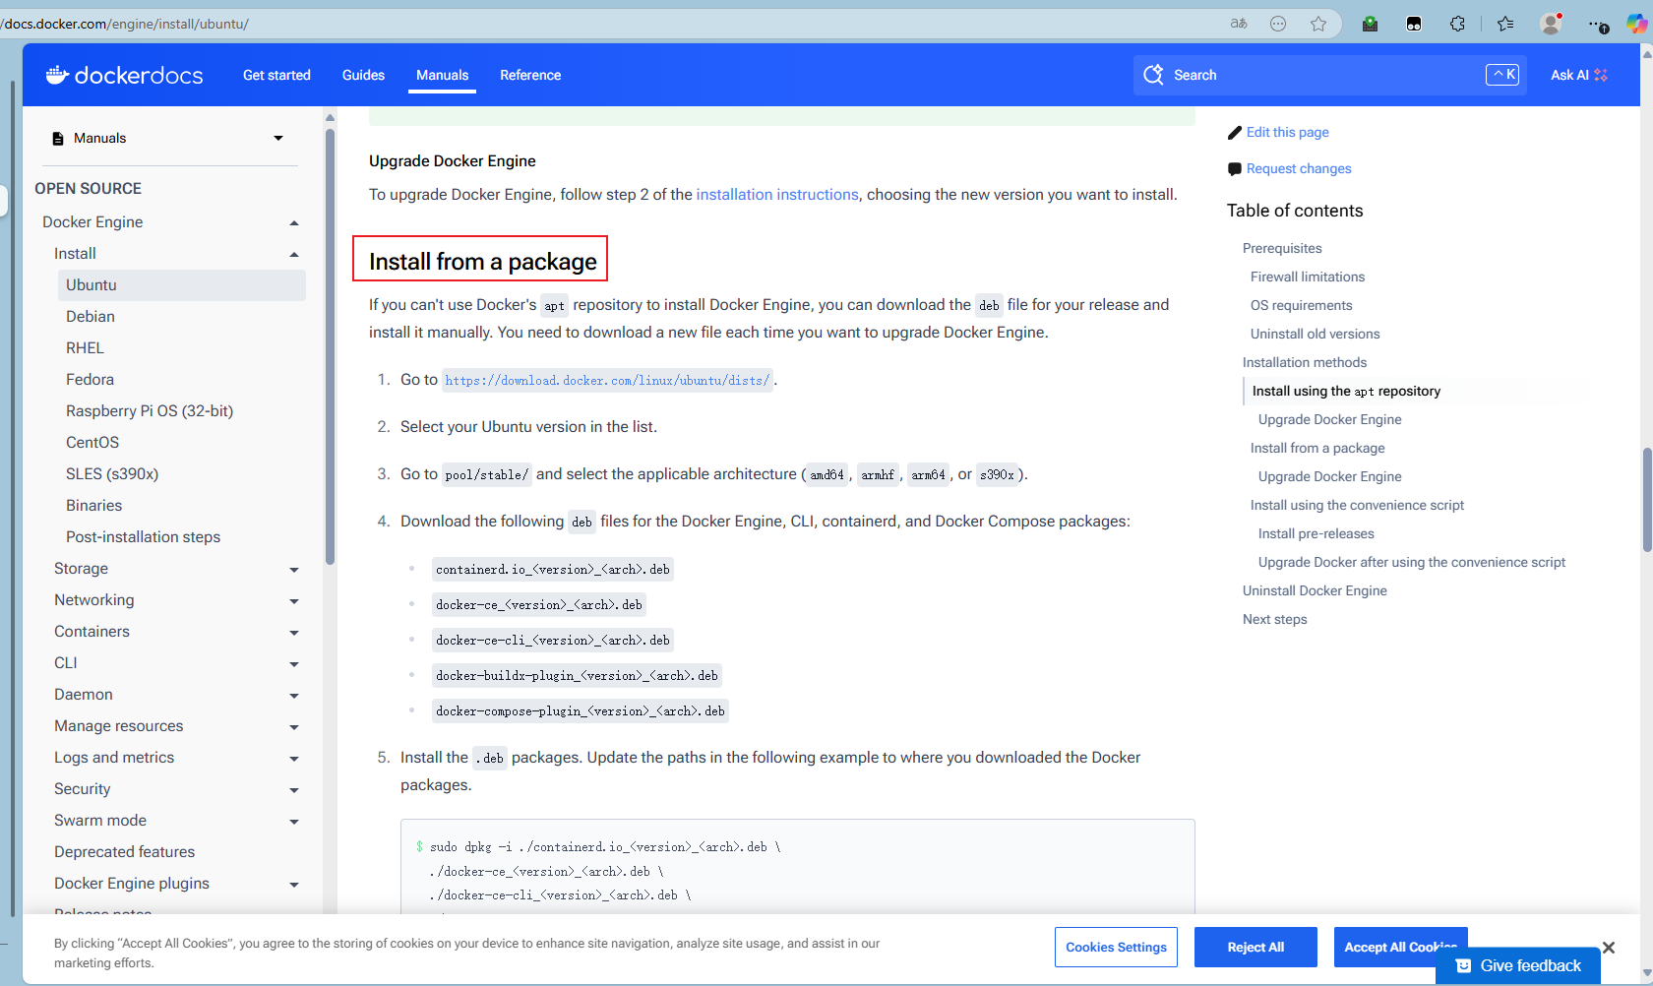Screen dimensions: 1653x986
Task: Click Cookies Settings button
Action: coord(1116,948)
